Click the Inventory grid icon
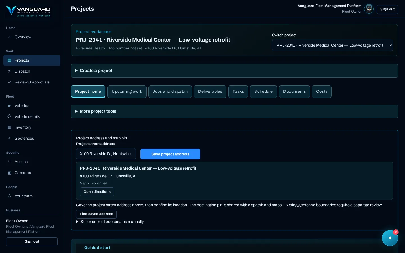The height and width of the screenshot is (253, 405). tap(9, 128)
